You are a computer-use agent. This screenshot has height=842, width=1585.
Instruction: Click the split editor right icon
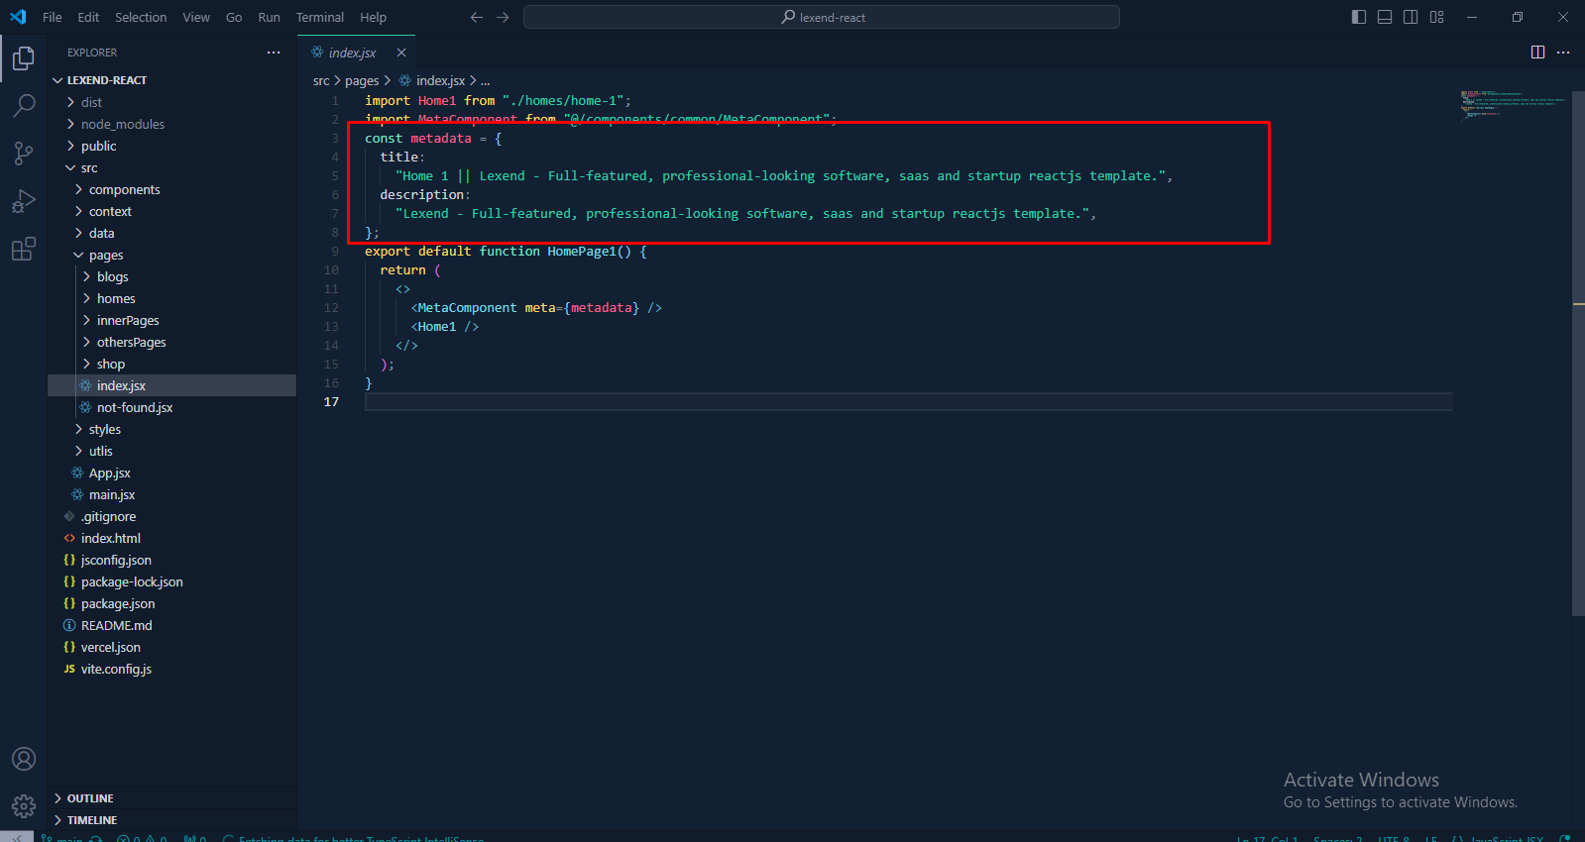(x=1537, y=53)
